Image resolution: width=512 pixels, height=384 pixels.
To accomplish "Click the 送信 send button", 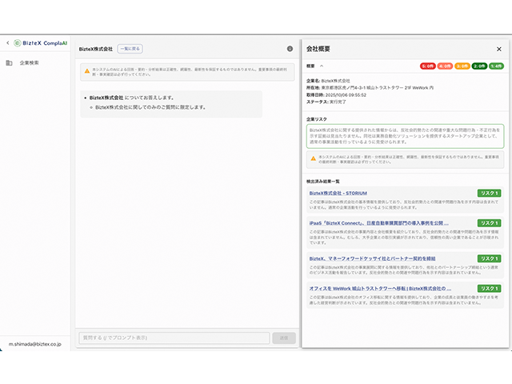I will 284,338.
